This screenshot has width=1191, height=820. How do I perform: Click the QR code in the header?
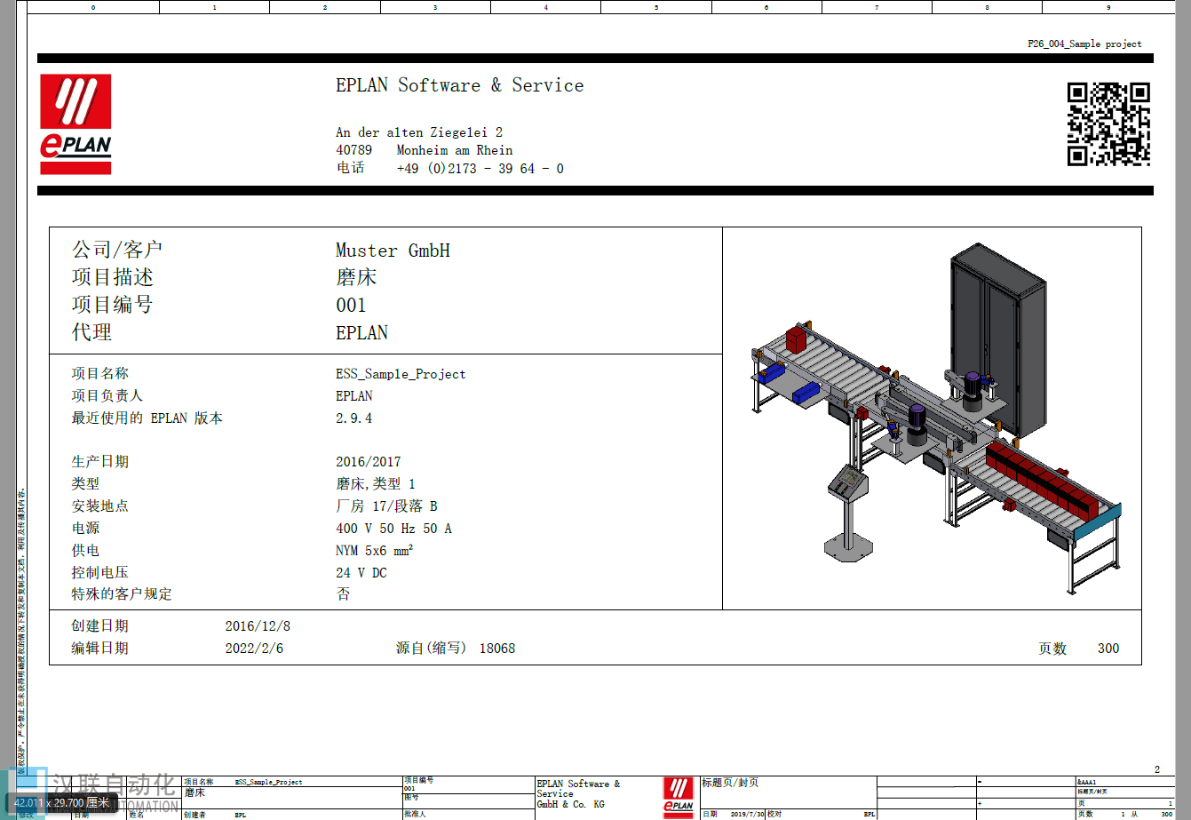[1108, 124]
